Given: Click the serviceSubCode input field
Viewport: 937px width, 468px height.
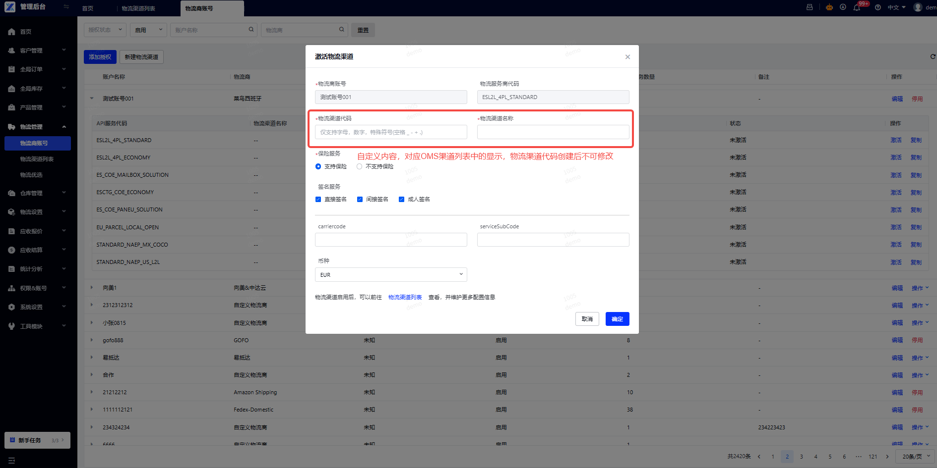Looking at the screenshot, I should pos(553,240).
